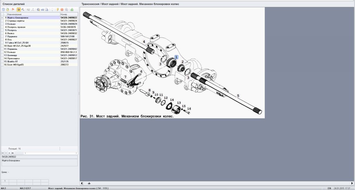Click the 'Муфта блокировки' description field
The width and height of the screenshot is (355, 190).
[40, 163]
